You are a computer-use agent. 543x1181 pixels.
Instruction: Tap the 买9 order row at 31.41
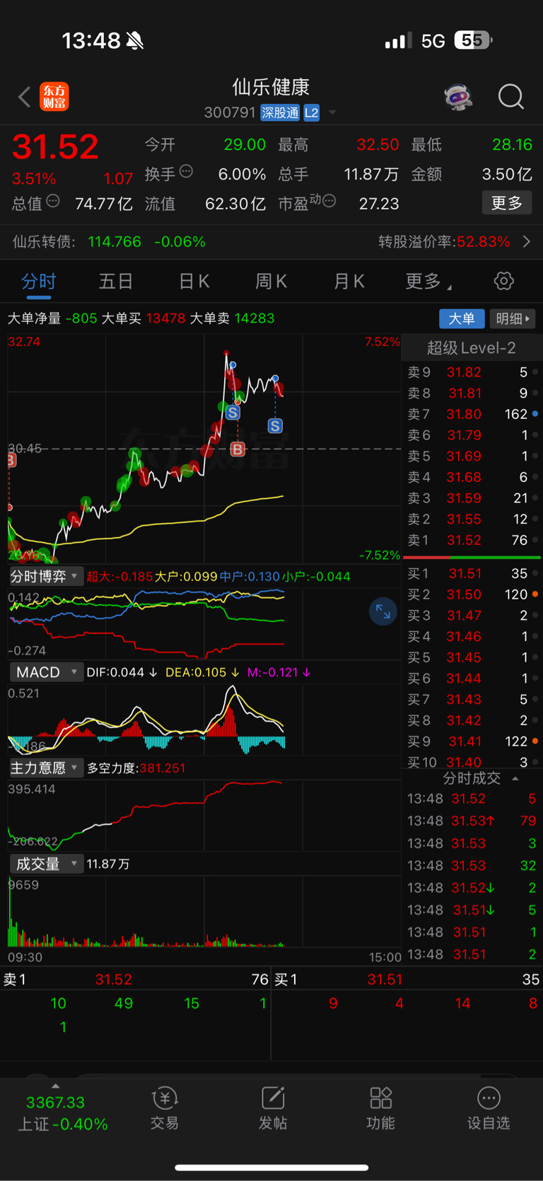[x=472, y=741]
